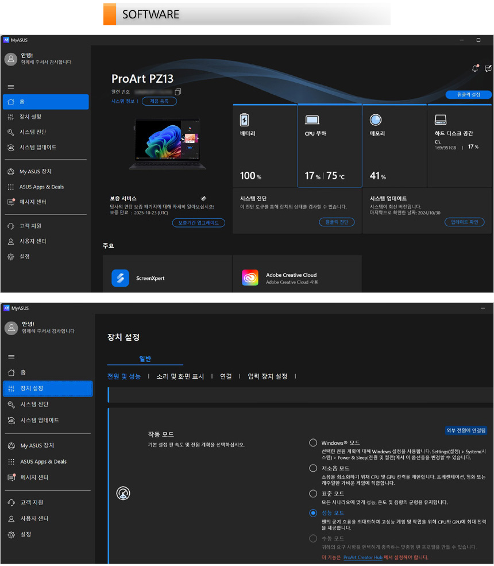Pick the 성능 모드 radio button
Image resolution: width=494 pixels, height=566 pixels.
(x=313, y=513)
